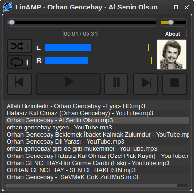Click the right channel level bar

tap(66, 61)
